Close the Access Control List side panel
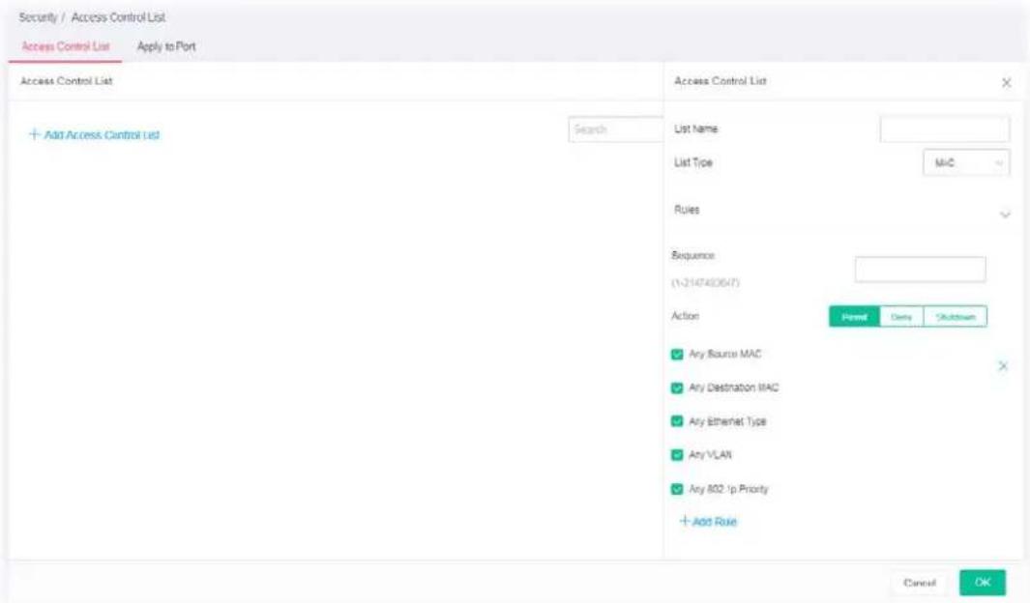1030x603 pixels. coord(1006,83)
